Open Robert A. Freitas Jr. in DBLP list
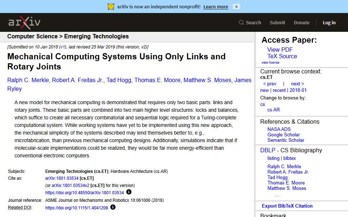The height and width of the screenshot is (217, 348). [288, 172]
